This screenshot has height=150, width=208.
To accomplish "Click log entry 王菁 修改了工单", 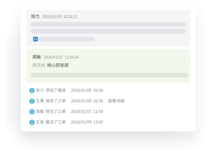I will (x=51, y=101).
